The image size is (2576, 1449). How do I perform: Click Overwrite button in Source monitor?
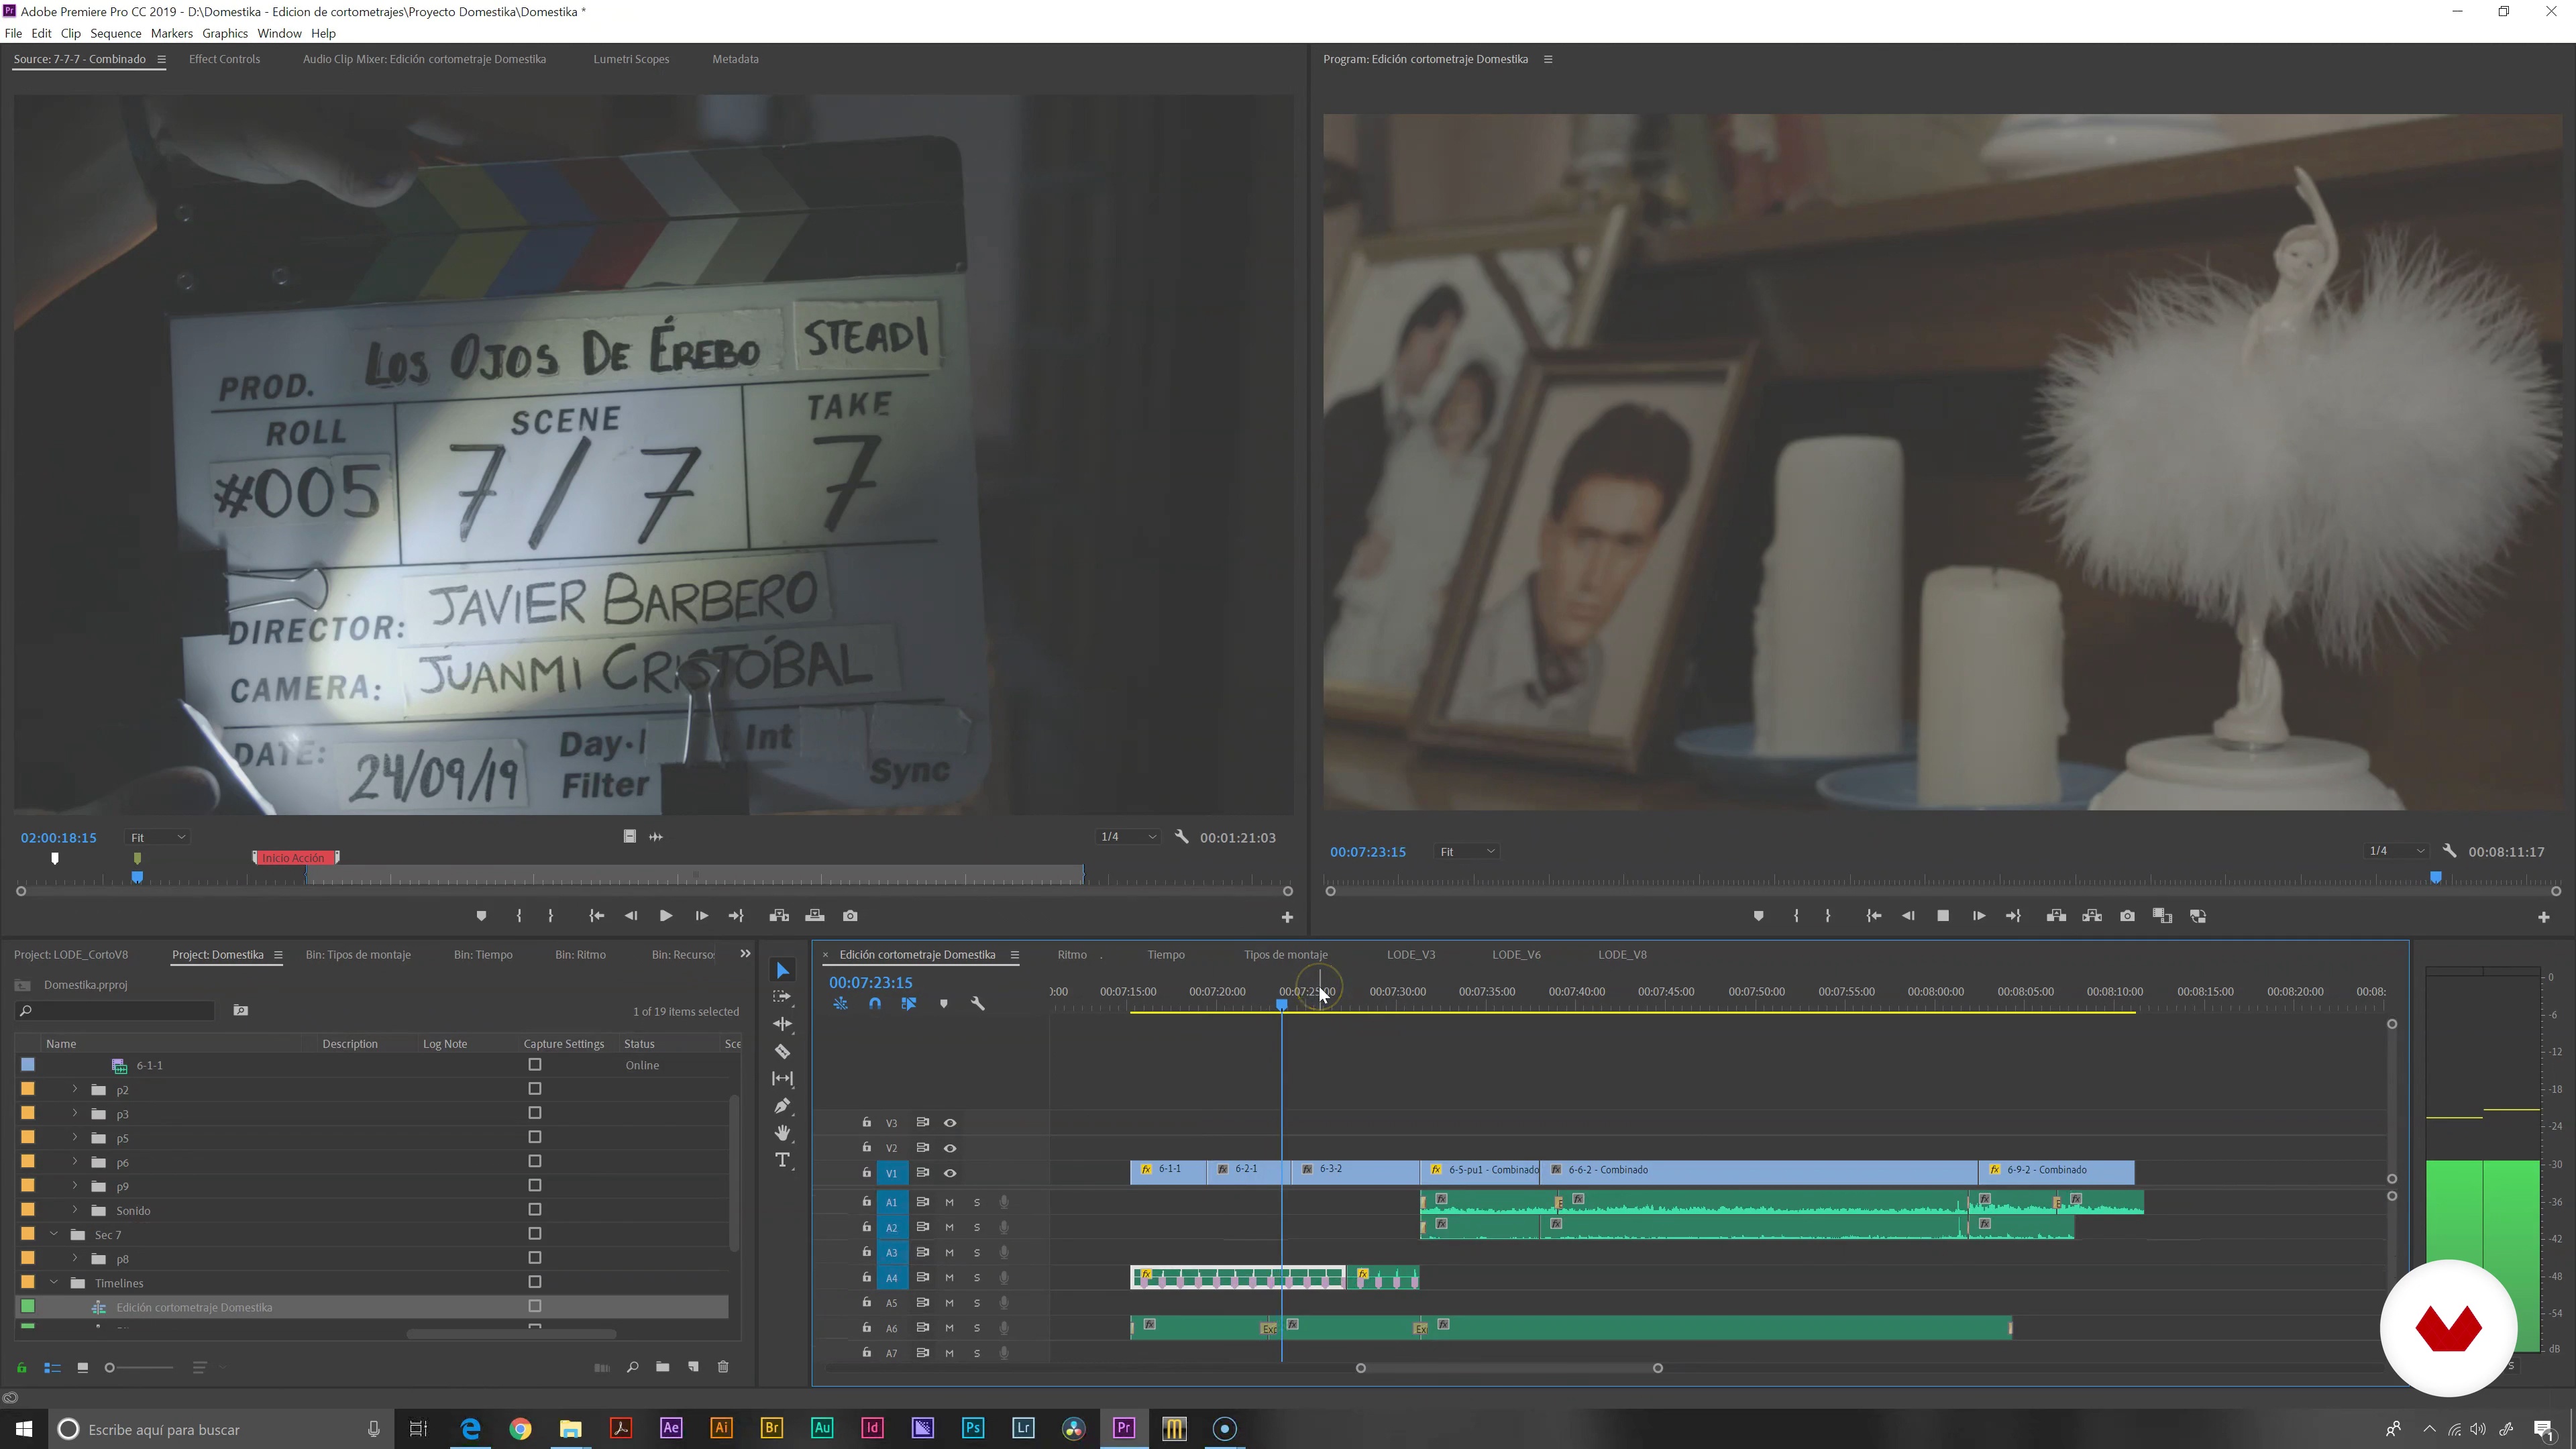click(x=815, y=916)
